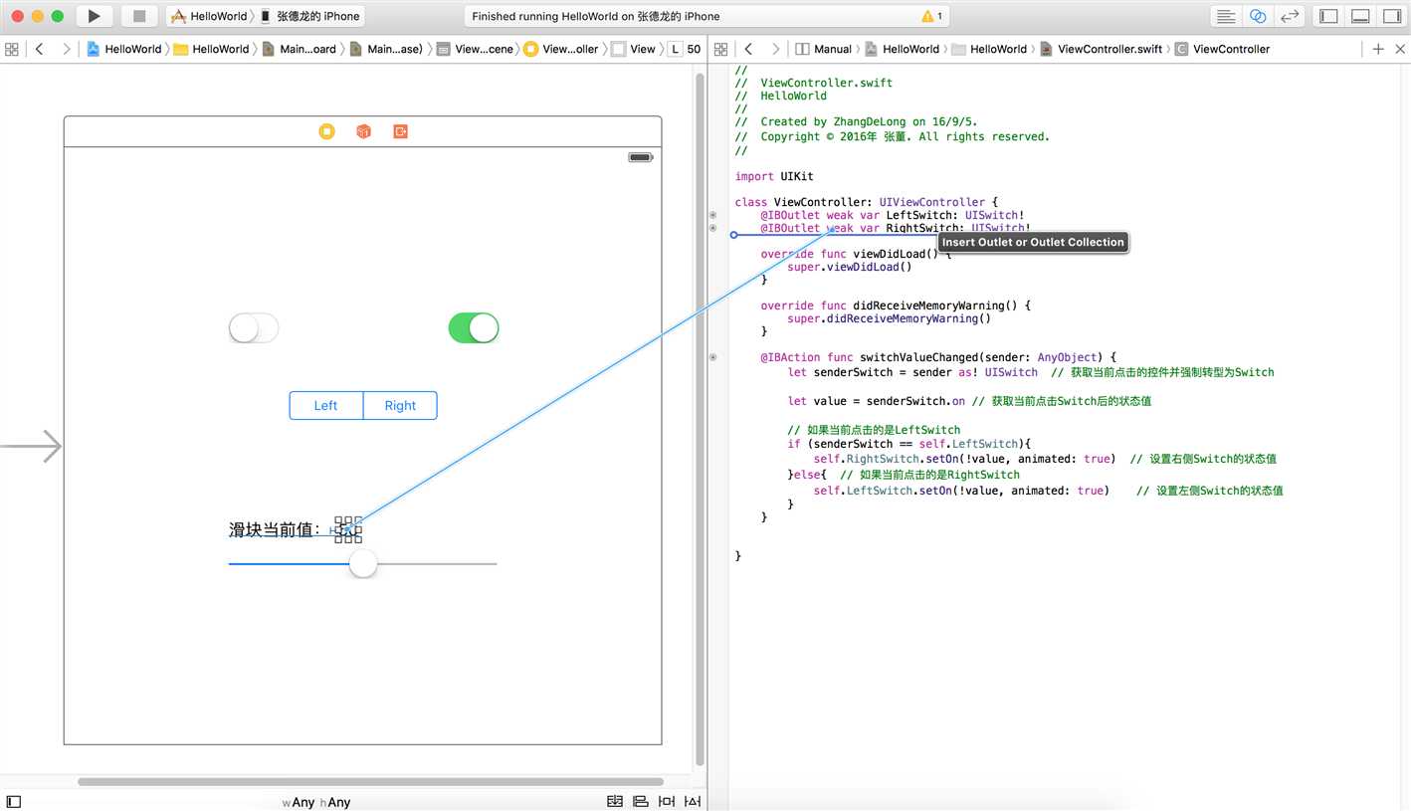
Task: Select the 滑块当前值 label
Action: pyautogui.click(x=276, y=529)
